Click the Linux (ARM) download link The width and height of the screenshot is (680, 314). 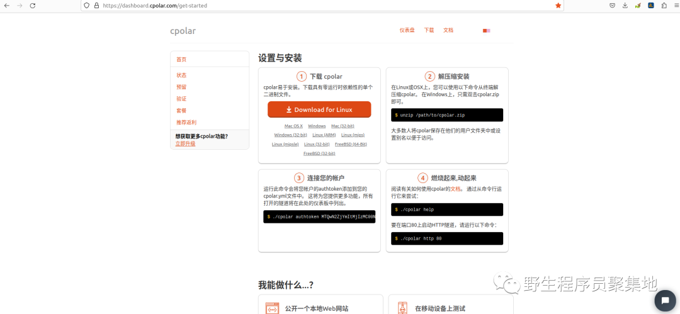(324, 135)
